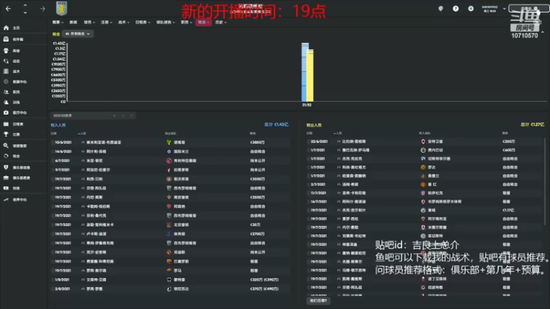Image resolution: width=550 pixels, height=309 pixels.
Task: Select the 11/7/2021 transfer-out row circle
Action: click(x=308, y=193)
